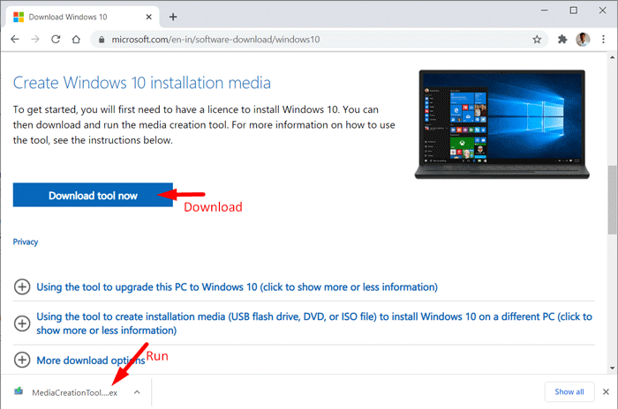Bookmark this page with star icon
Screen dimensions: 618x409
(537, 40)
